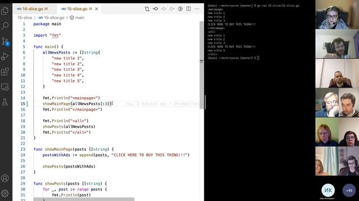Click the func showMainPage definition
Screen dimensions: 359x201
coord(73,149)
